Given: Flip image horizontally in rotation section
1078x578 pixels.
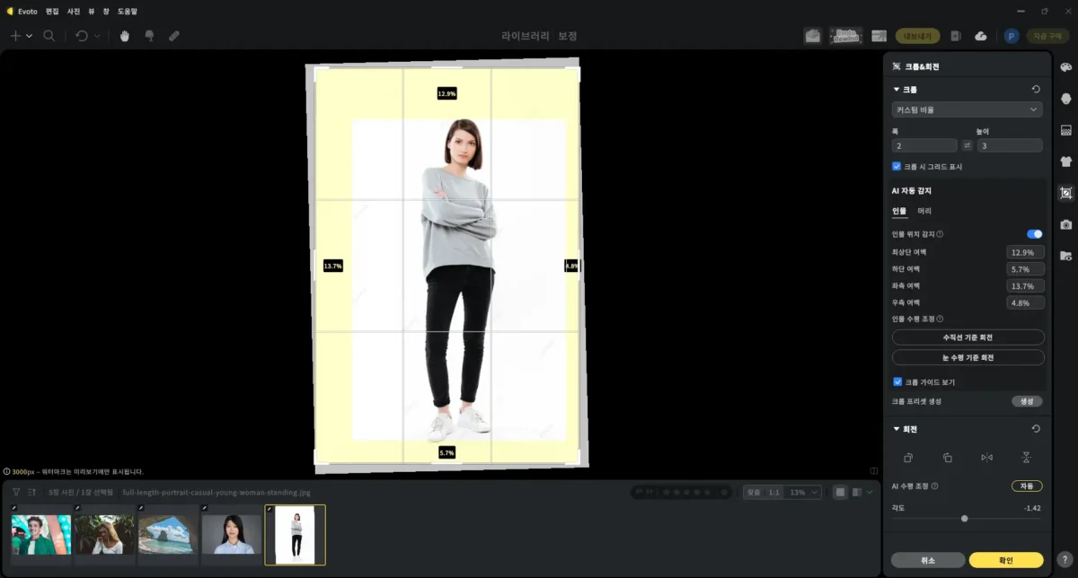Looking at the screenshot, I should point(987,458).
